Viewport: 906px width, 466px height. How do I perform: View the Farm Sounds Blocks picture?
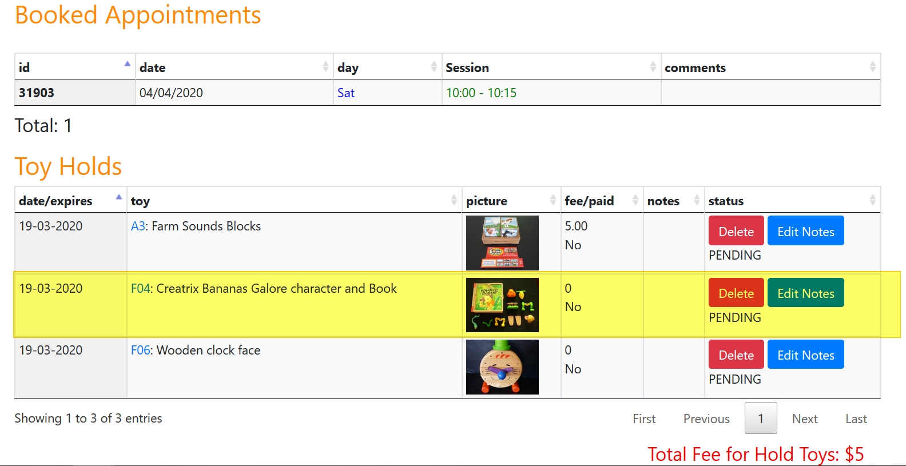coord(502,242)
